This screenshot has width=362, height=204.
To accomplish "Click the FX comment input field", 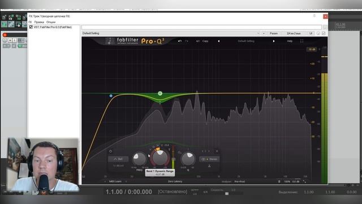I will pyautogui.click(x=201, y=27).
